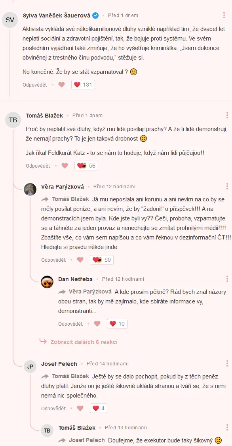Toggle your like on Věra Parýzková's comment heart
The height and width of the screenshot is (446, 232).
80,259
